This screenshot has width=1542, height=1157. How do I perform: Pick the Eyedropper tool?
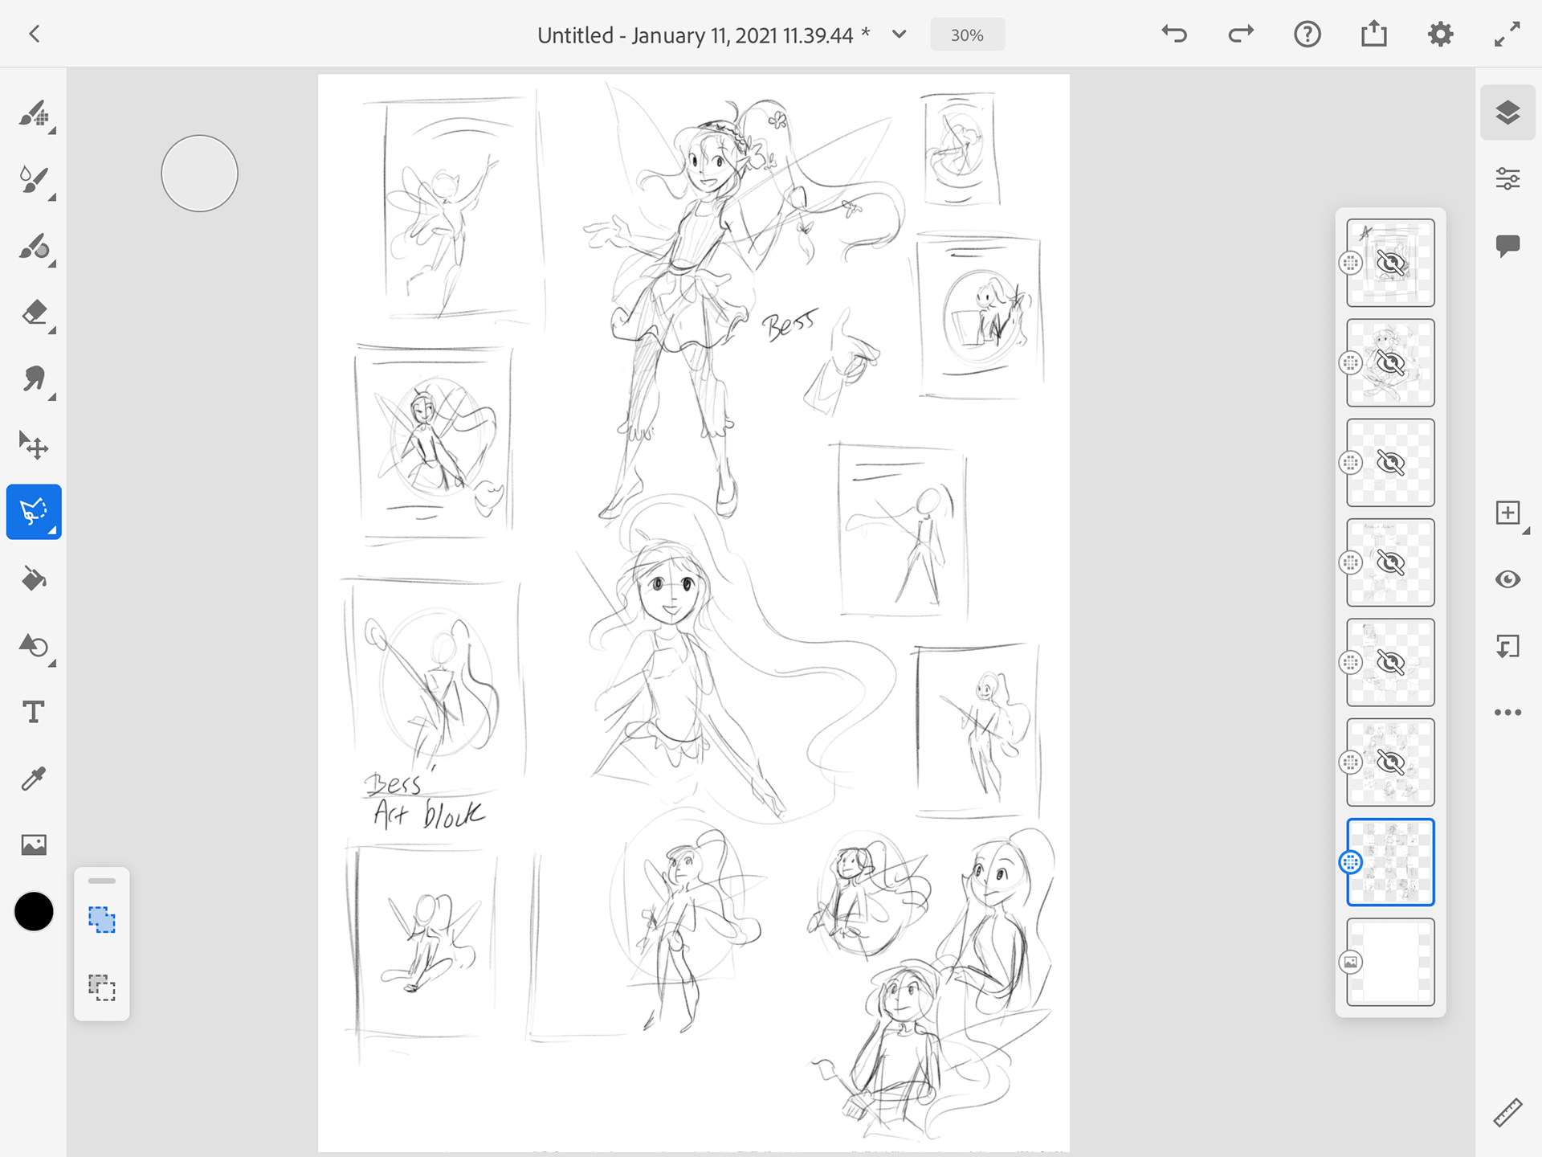pyautogui.click(x=33, y=778)
